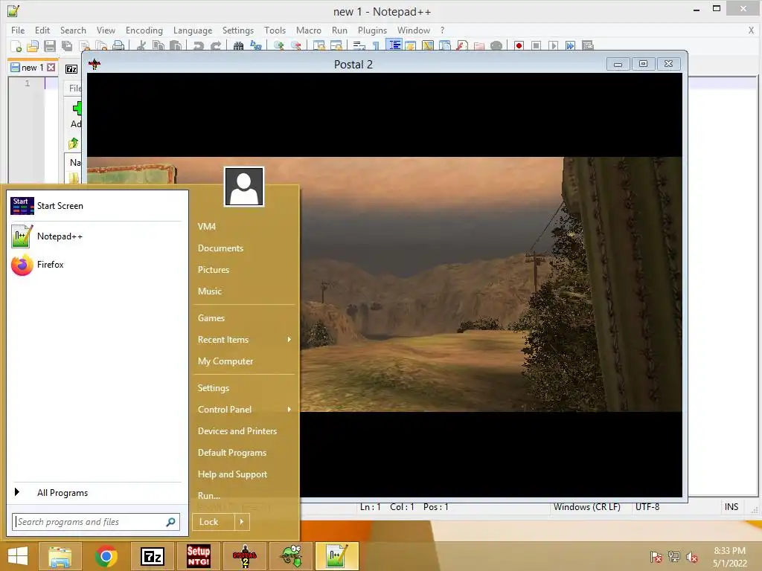Screen dimensions: 762x571
Task: Start macro recording with red dot icon
Action: click(x=519, y=46)
